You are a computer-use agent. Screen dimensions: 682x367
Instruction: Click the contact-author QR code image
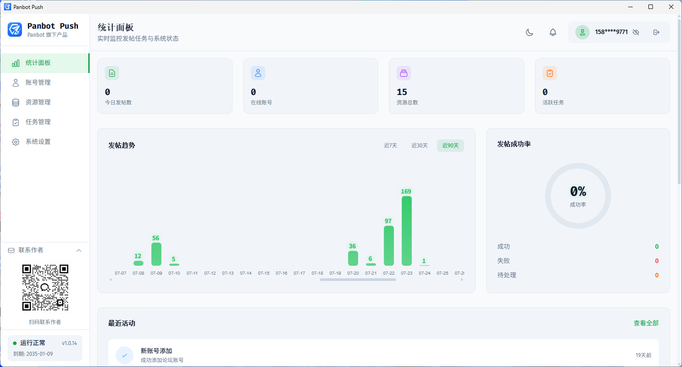[45, 288]
